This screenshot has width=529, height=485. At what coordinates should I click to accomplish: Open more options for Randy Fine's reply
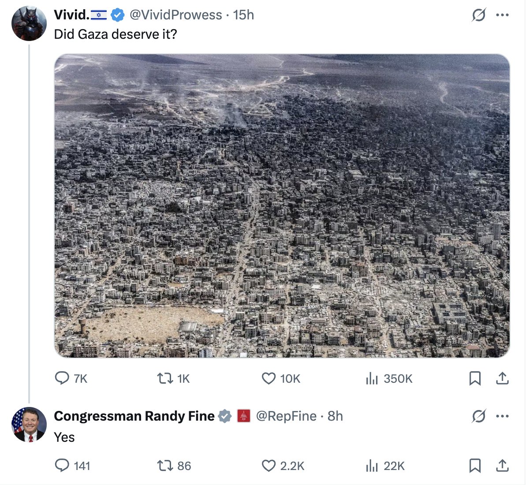pos(502,416)
